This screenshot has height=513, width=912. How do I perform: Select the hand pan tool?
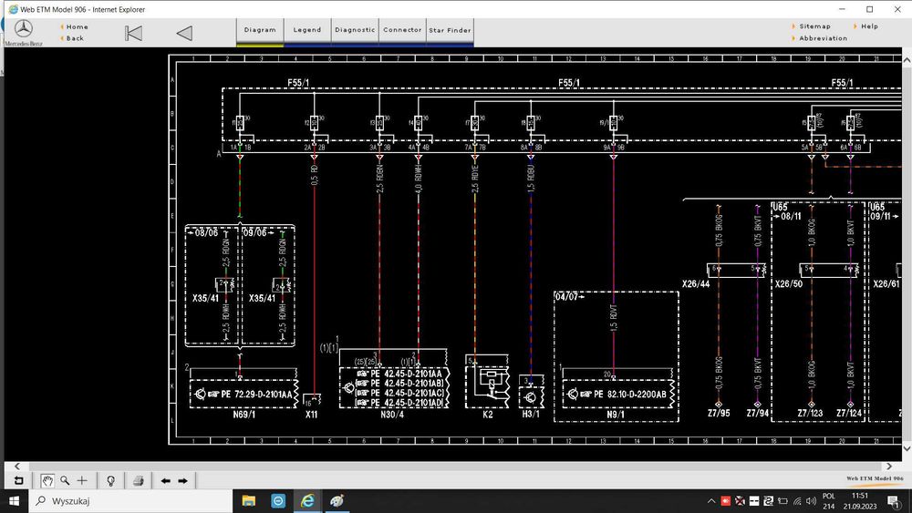pyautogui.click(x=47, y=480)
